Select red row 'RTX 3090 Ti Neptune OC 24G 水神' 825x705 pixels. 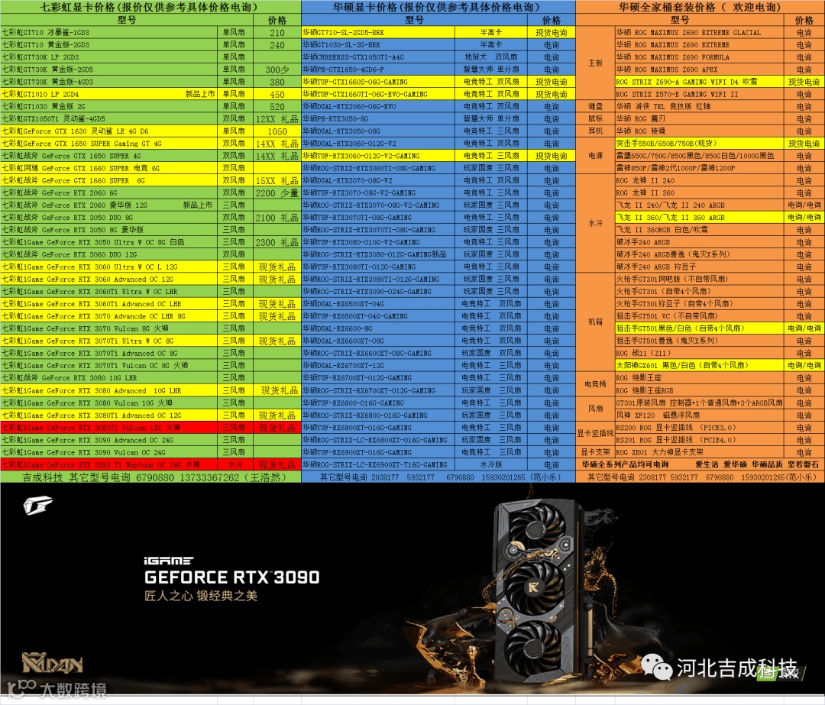point(151,464)
